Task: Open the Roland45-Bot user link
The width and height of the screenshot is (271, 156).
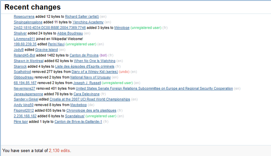Action: (24, 55)
